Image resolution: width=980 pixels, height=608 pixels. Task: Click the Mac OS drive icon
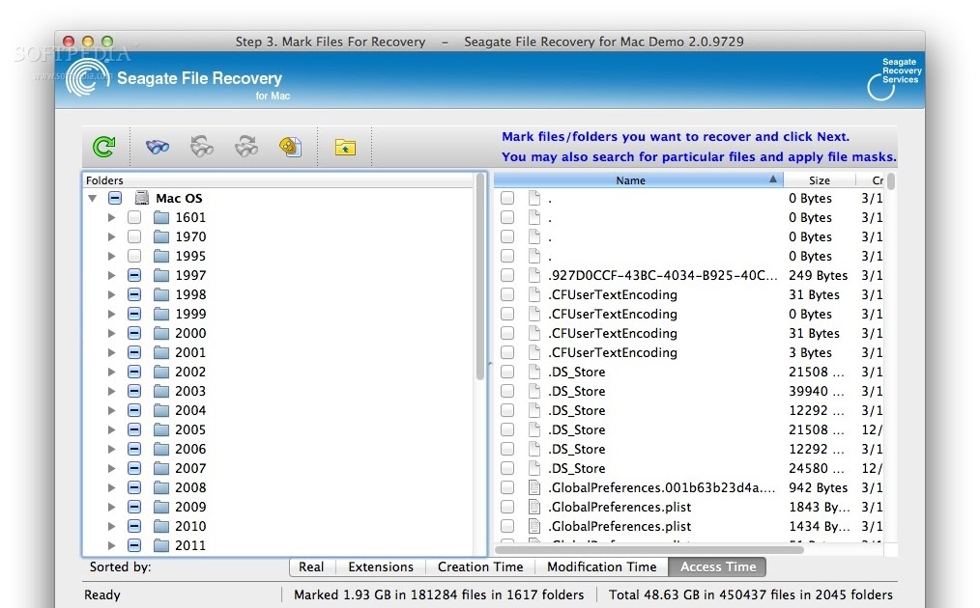(142, 198)
